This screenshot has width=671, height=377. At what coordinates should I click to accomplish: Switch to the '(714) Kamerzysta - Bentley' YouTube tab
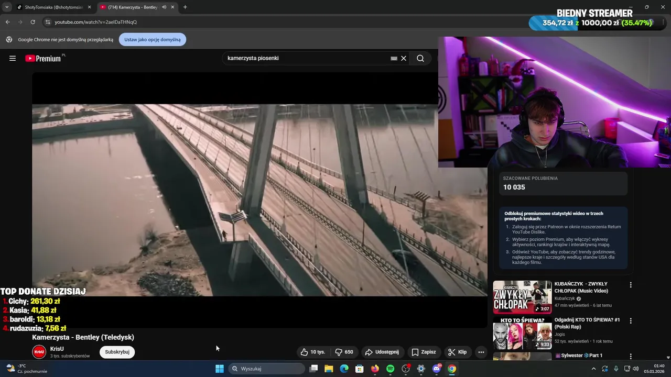point(133,7)
